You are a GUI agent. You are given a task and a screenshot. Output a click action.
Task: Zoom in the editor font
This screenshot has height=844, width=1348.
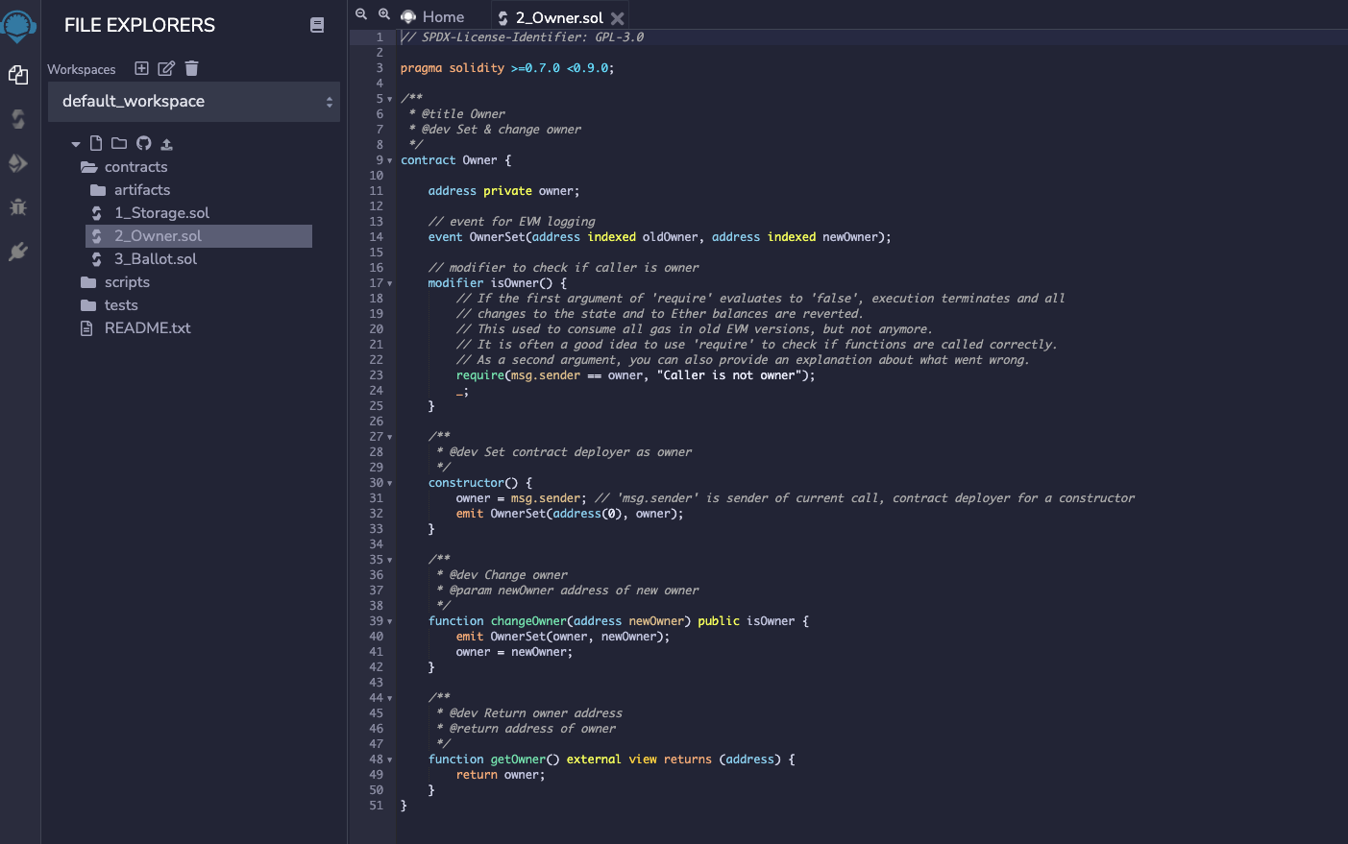pyautogui.click(x=384, y=14)
